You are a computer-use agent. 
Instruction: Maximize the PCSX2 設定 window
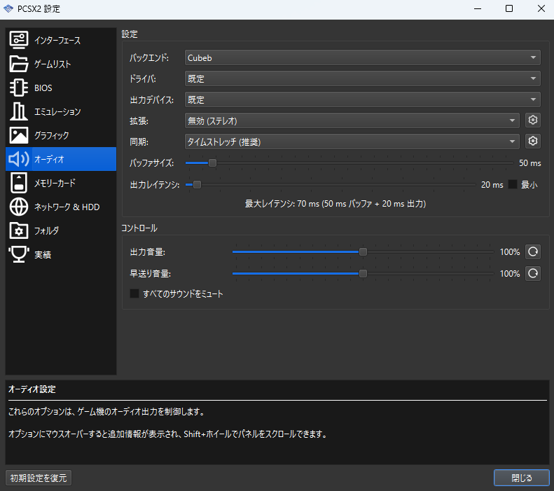[508, 8]
